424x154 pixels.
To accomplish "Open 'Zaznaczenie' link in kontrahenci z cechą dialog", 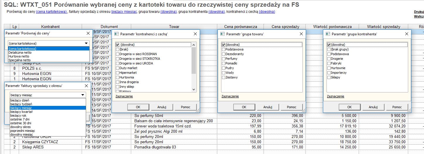I will pyautogui.click(x=124, y=96).
